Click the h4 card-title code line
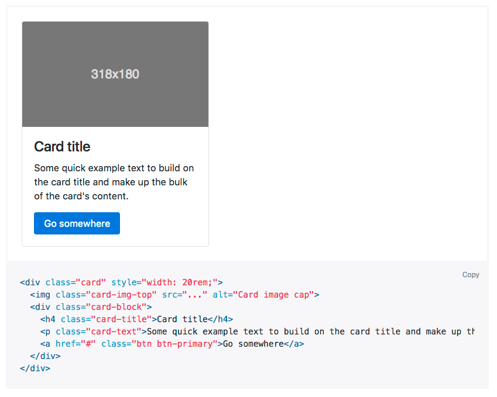The height and width of the screenshot is (397, 497). [x=136, y=319]
